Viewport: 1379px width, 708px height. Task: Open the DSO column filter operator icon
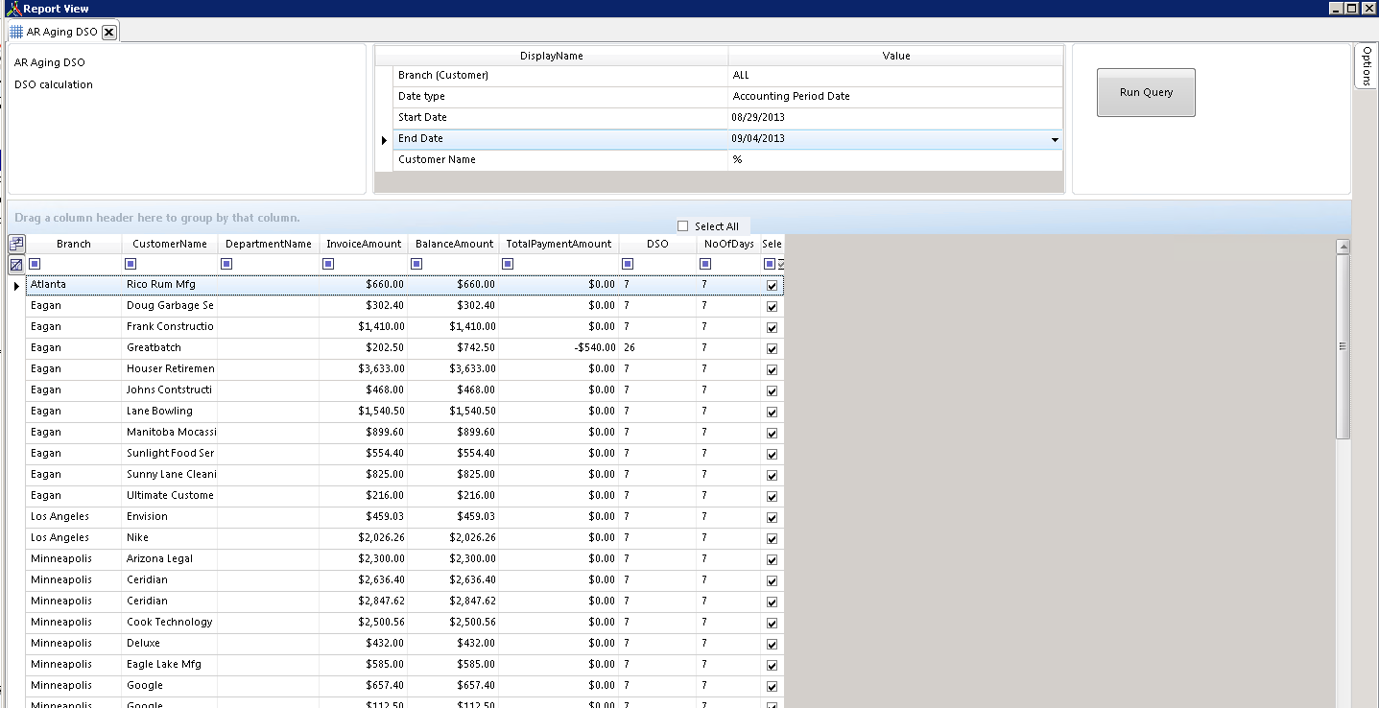628,264
